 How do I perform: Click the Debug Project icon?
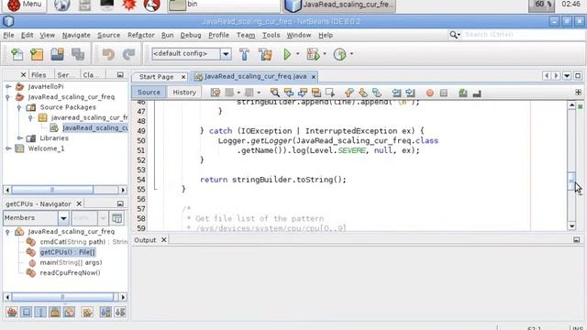(314, 55)
